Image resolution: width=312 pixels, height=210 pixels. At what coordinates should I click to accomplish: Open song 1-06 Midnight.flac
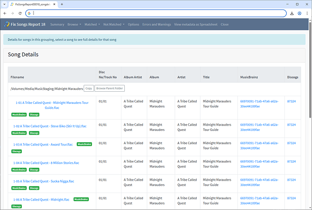coord(41,200)
